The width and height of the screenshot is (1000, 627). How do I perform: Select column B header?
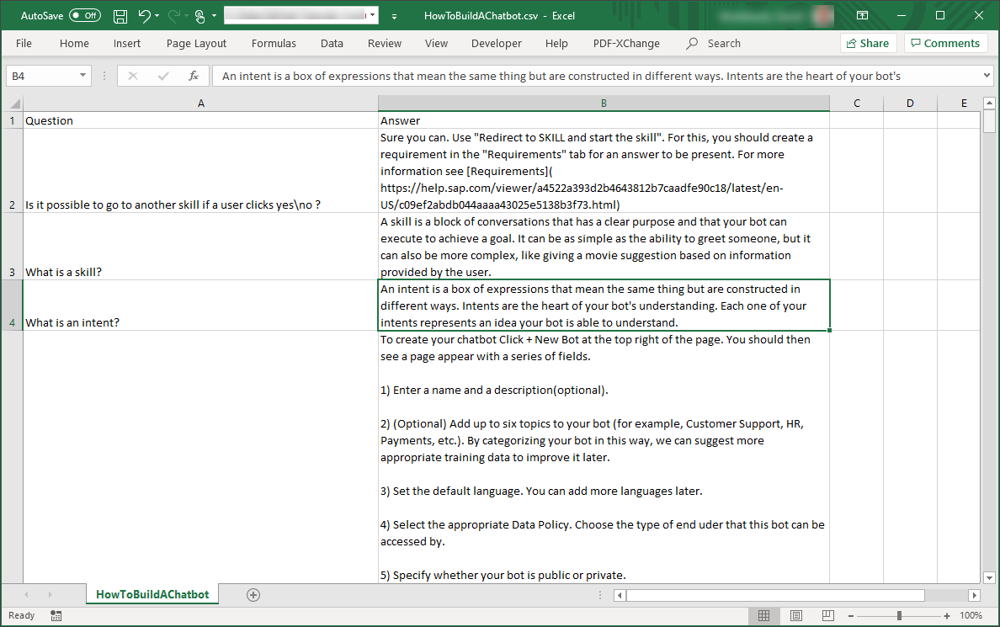604,104
